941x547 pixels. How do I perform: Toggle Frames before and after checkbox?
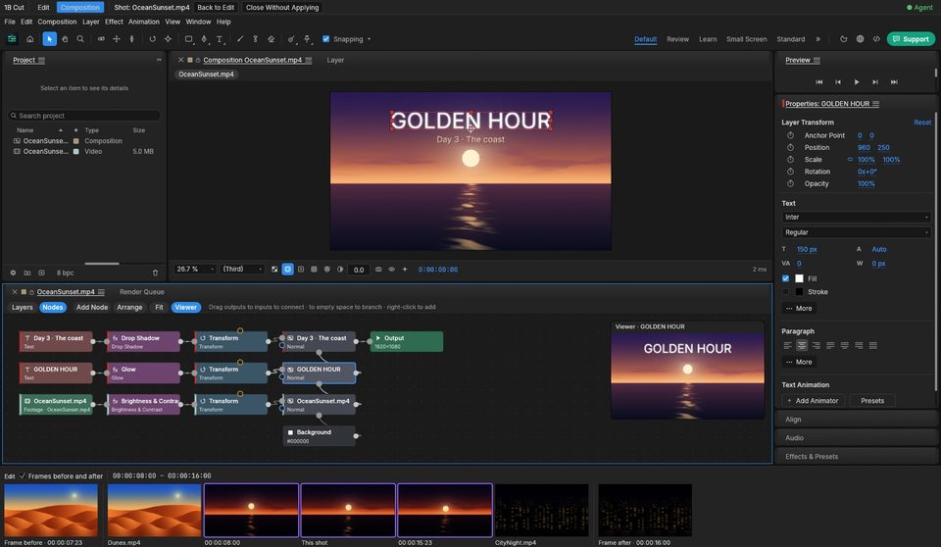(x=23, y=476)
